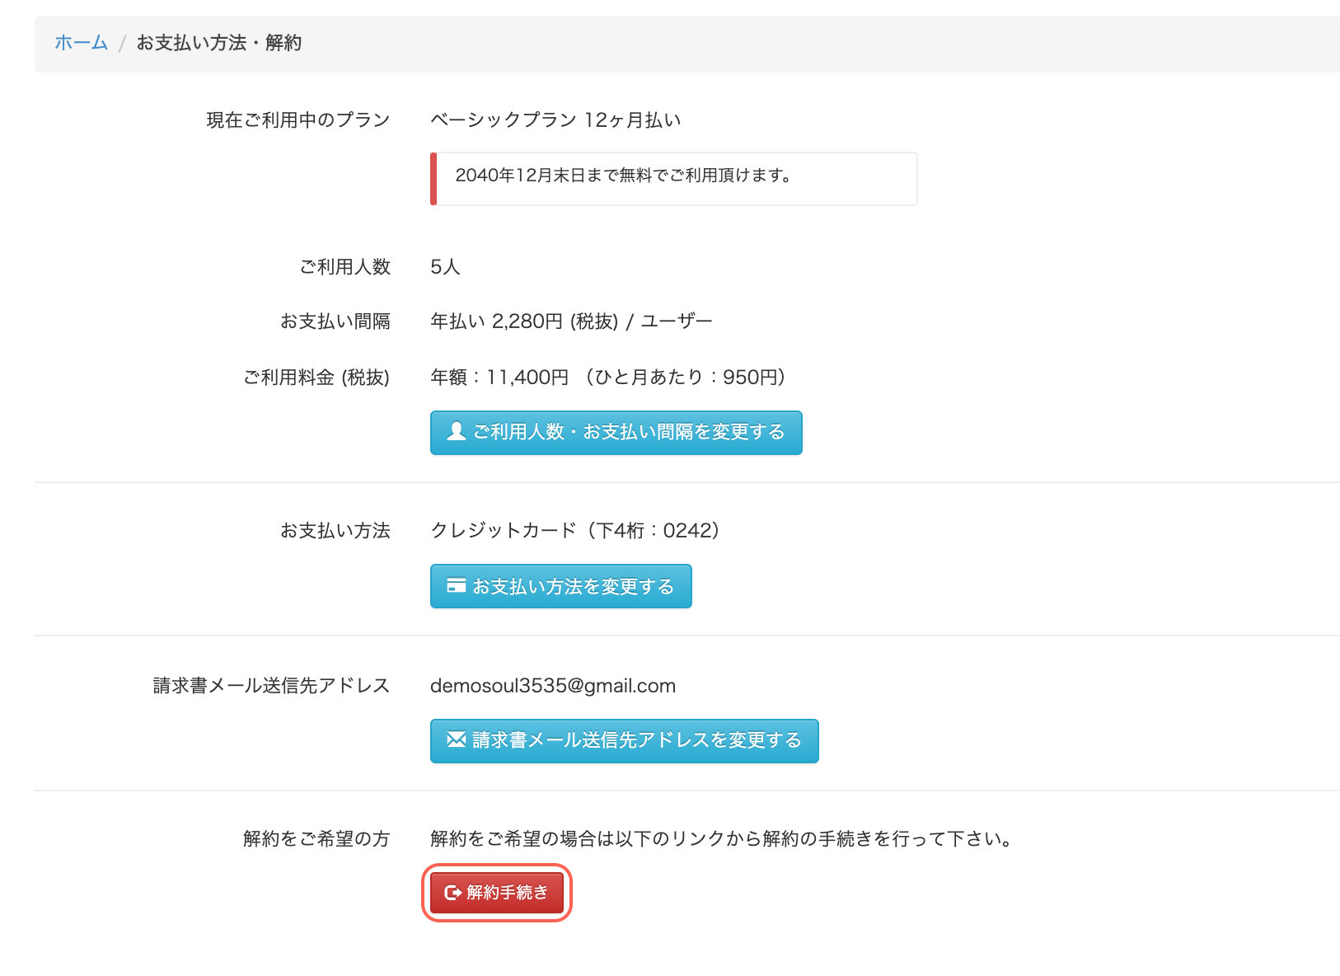Image resolution: width=1340 pixels, height=976 pixels.
Task: Click the お支払い方法を変更する button
Action: [560, 586]
